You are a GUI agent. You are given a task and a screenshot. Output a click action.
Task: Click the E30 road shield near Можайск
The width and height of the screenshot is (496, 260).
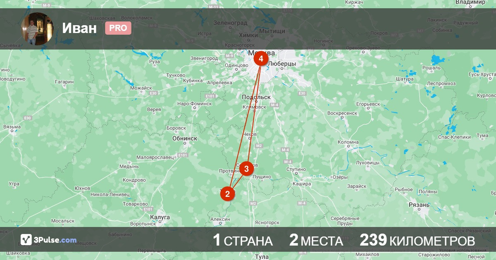pos(153,93)
